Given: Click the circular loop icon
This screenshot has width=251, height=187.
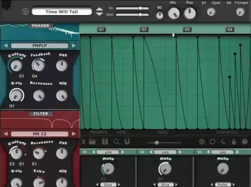Looking at the screenshot, I should (x=212, y=142).
